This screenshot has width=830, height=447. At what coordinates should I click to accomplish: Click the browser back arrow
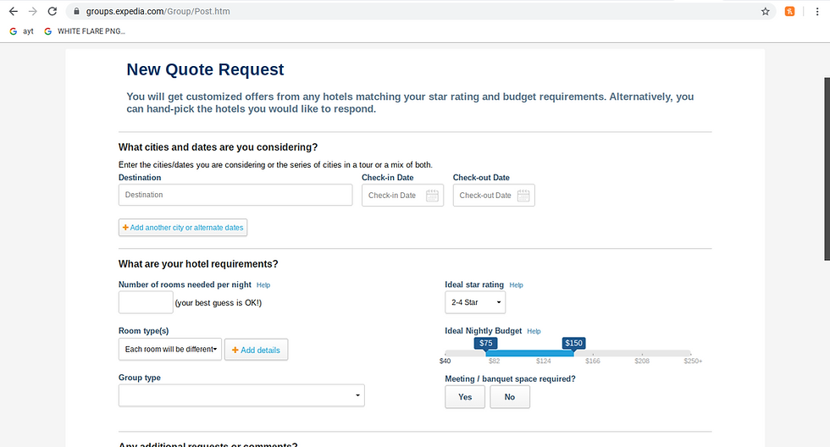(x=13, y=12)
